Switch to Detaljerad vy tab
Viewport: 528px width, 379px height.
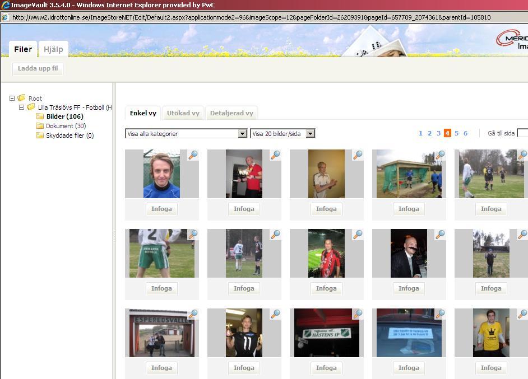tap(231, 113)
